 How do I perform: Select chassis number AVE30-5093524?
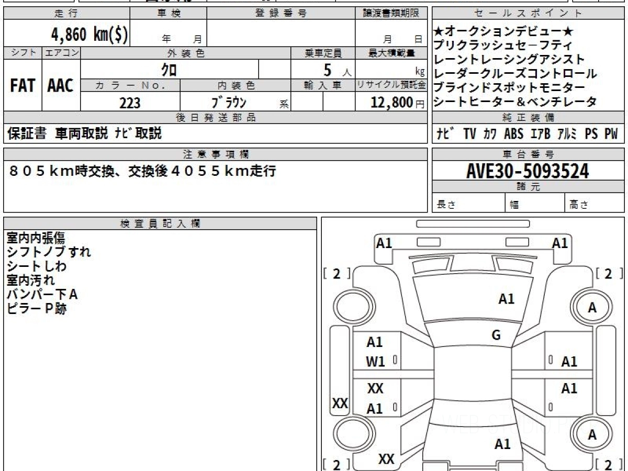[x=528, y=171]
